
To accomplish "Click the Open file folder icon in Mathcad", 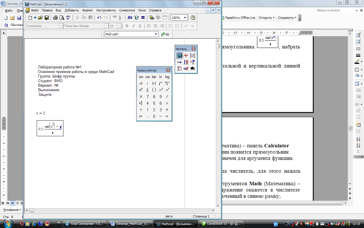I will click(x=40, y=18).
